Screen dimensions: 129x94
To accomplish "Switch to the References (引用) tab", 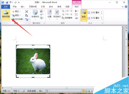I will coord(43,7).
